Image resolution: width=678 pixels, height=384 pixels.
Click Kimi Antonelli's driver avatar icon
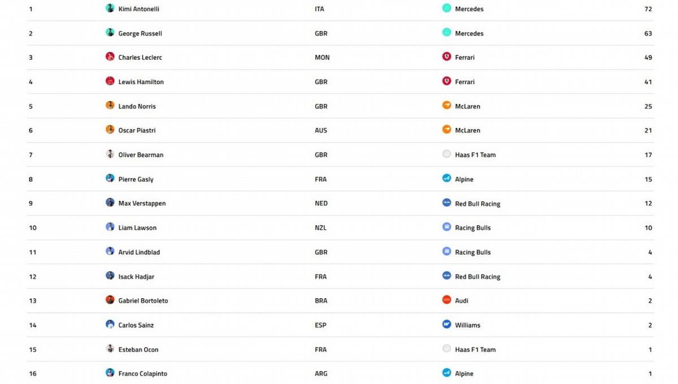(110, 8)
